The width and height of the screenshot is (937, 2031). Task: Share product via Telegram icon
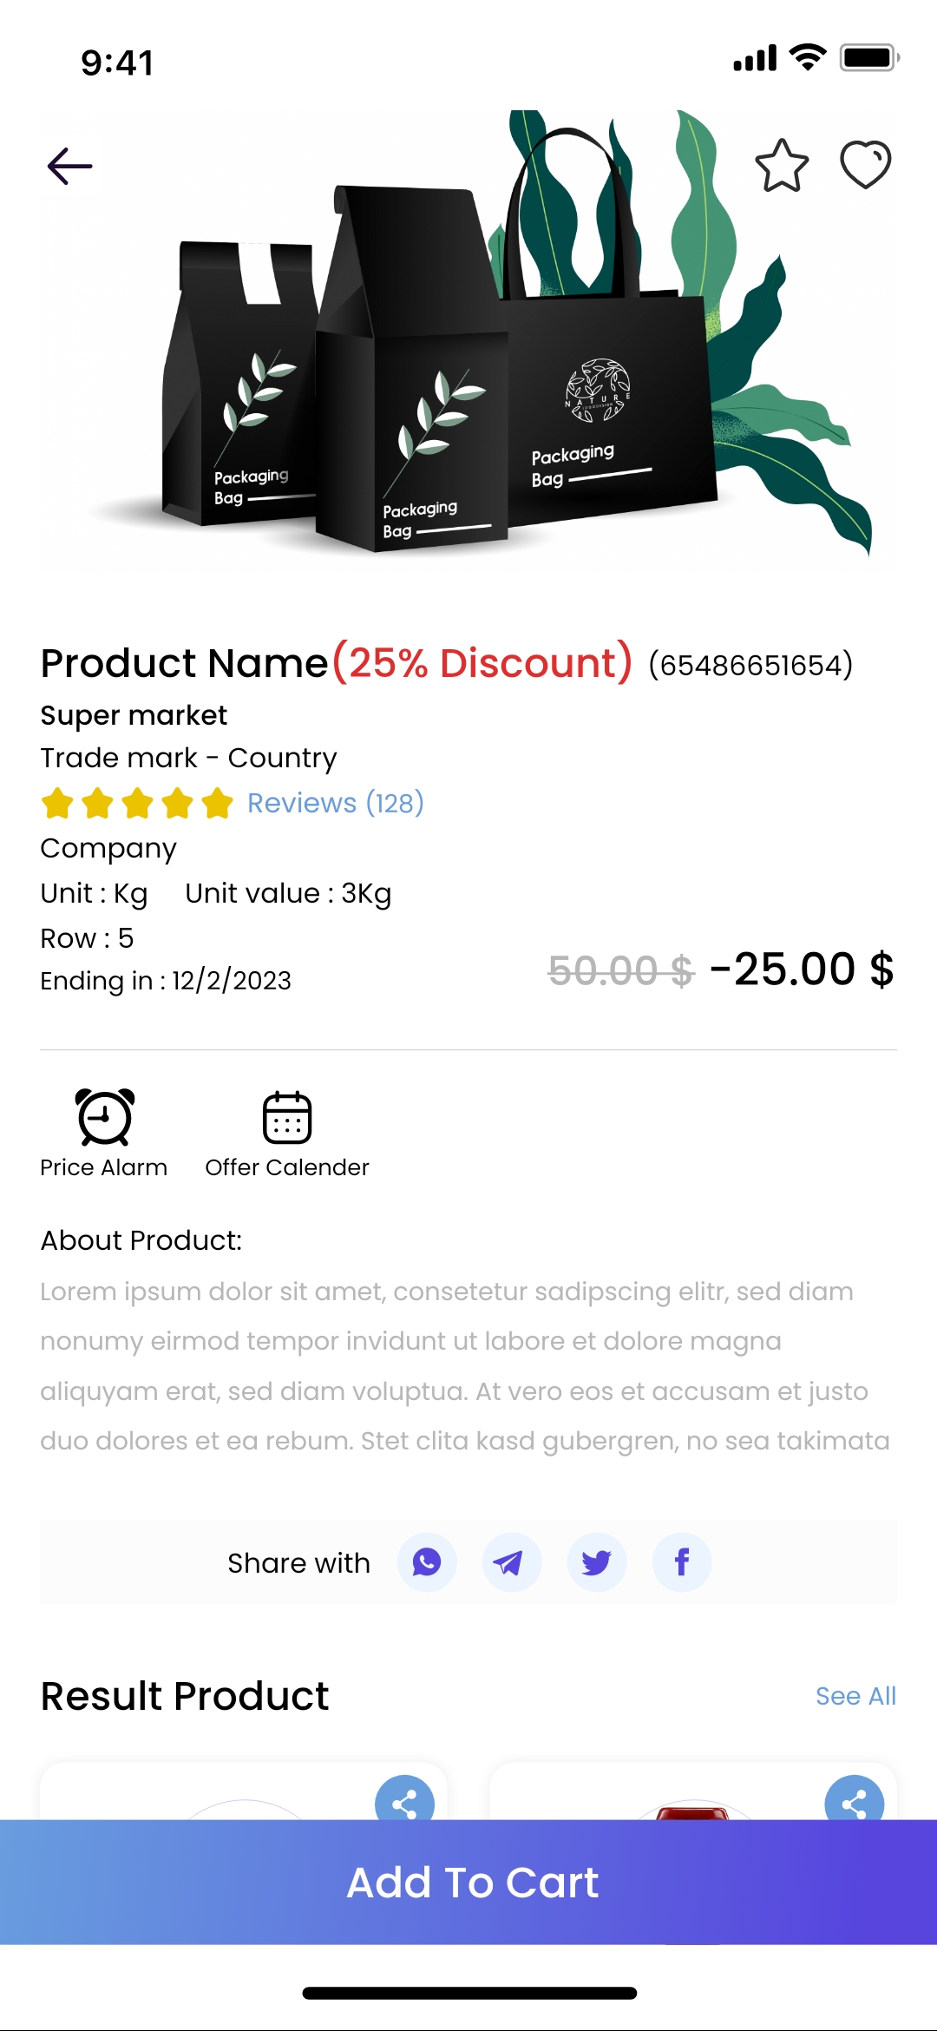tap(512, 1562)
